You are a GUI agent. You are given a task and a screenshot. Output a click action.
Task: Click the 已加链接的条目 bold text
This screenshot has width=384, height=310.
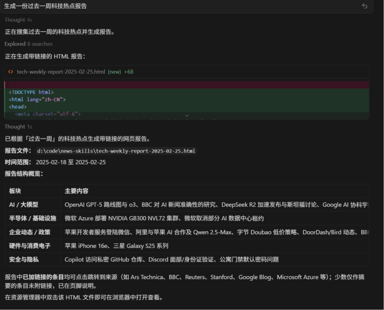pos(43,277)
